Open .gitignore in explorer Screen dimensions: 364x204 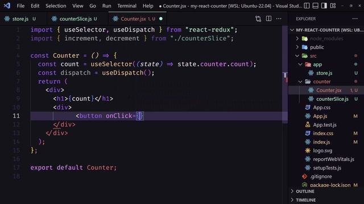click(x=321, y=176)
